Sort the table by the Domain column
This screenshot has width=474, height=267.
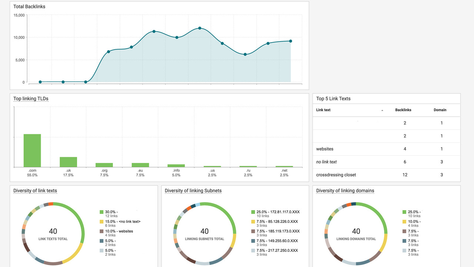440,110
